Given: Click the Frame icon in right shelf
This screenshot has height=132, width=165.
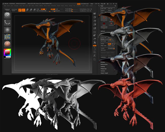Looking at the screenshot, I should (95, 52).
